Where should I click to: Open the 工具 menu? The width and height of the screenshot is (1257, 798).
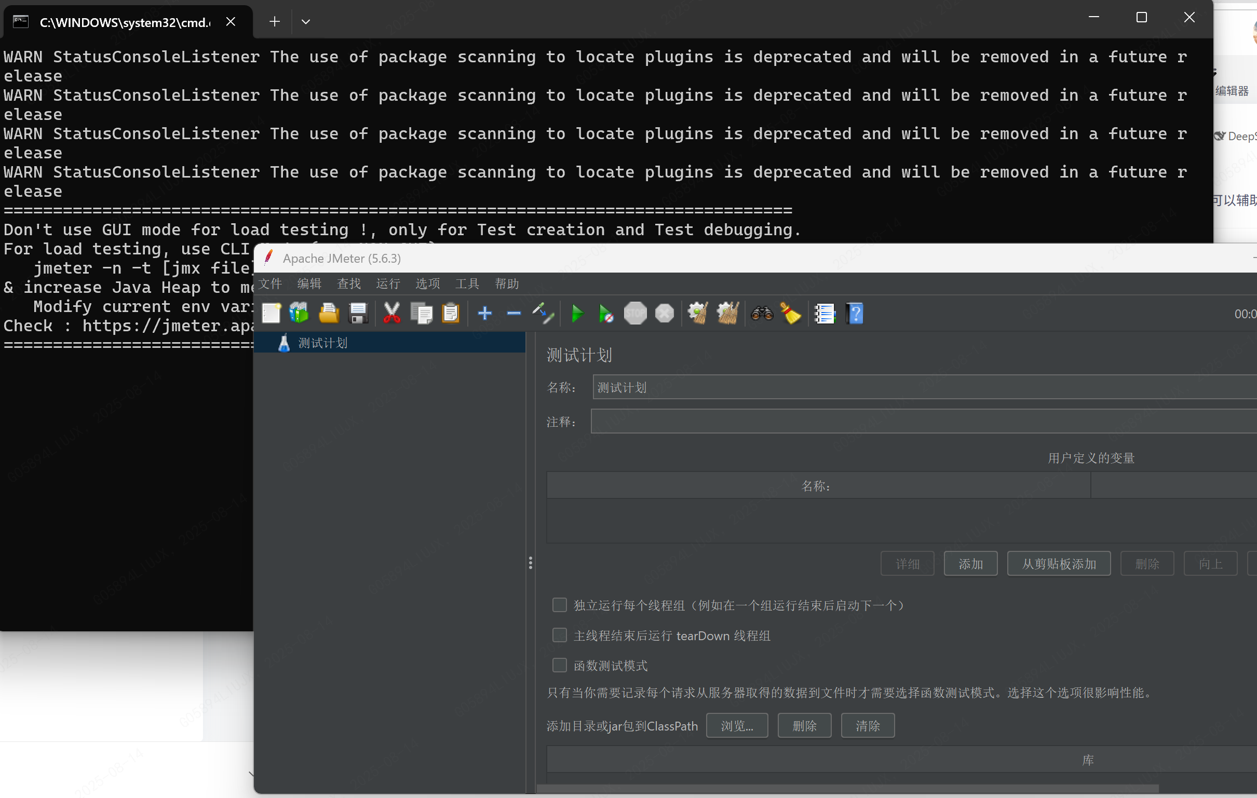click(467, 283)
